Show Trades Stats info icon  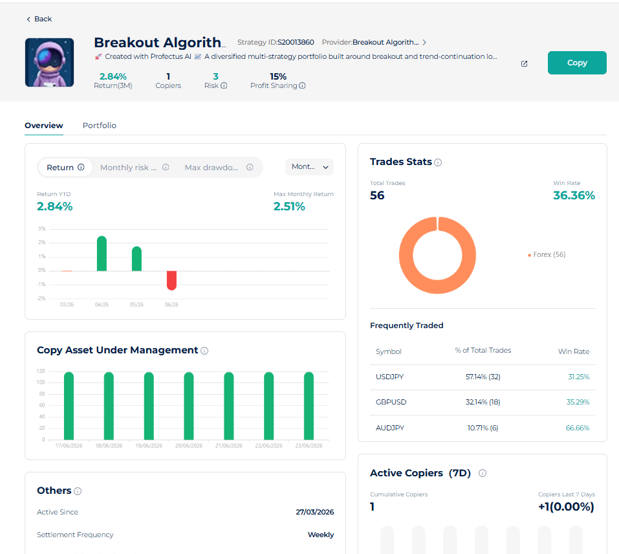click(x=438, y=162)
